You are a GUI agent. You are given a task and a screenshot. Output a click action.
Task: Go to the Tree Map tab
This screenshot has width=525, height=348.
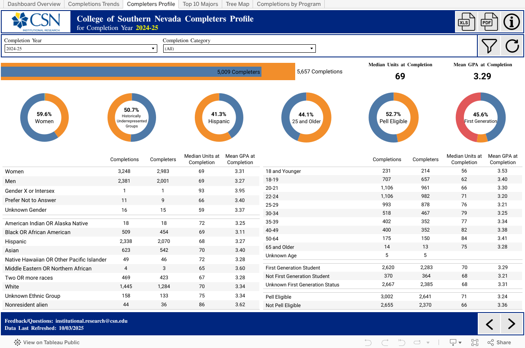(x=237, y=4)
